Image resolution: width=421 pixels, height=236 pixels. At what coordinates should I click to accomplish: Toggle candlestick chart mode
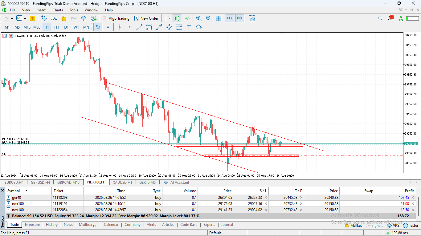[177, 18]
